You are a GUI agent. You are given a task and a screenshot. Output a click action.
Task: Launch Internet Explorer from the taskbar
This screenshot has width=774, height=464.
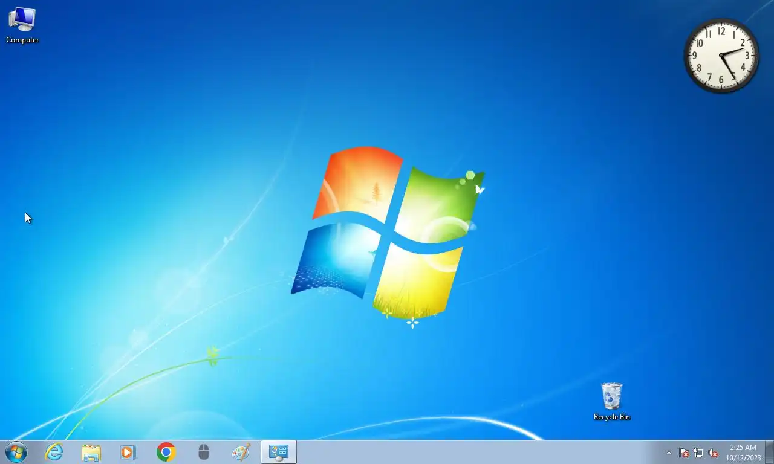(54, 452)
